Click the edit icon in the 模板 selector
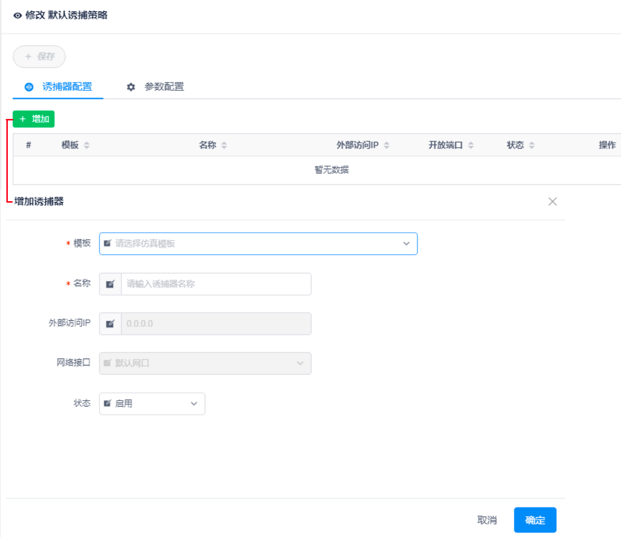This screenshot has height=537, width=621. pyautogui.click(x=107, y=243)
